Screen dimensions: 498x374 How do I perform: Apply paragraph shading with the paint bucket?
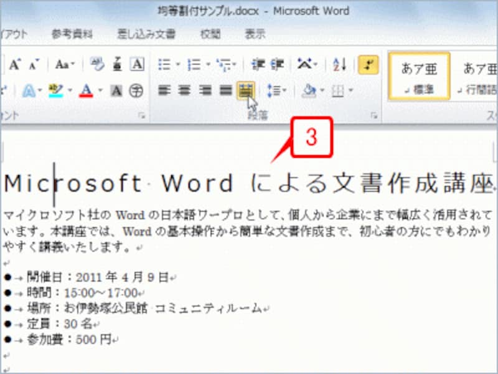(309, 91)
